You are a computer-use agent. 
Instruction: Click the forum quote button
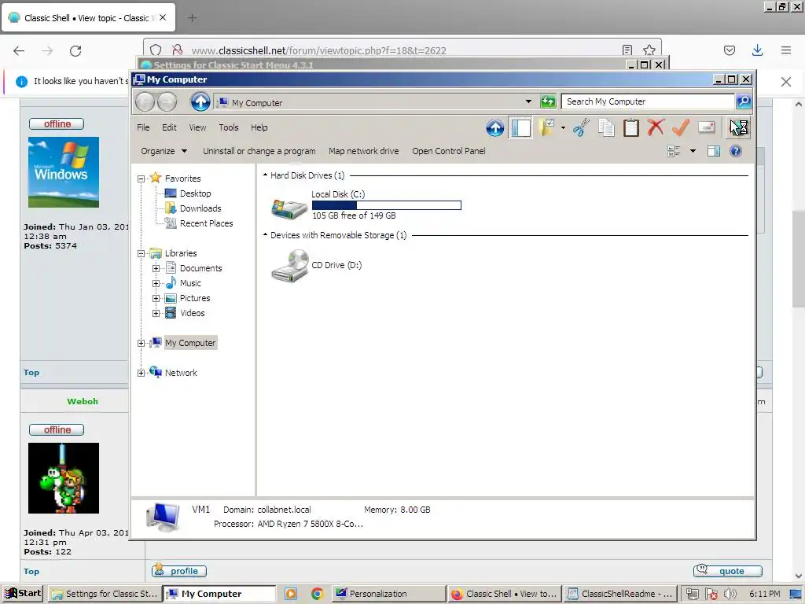[727, 571]
